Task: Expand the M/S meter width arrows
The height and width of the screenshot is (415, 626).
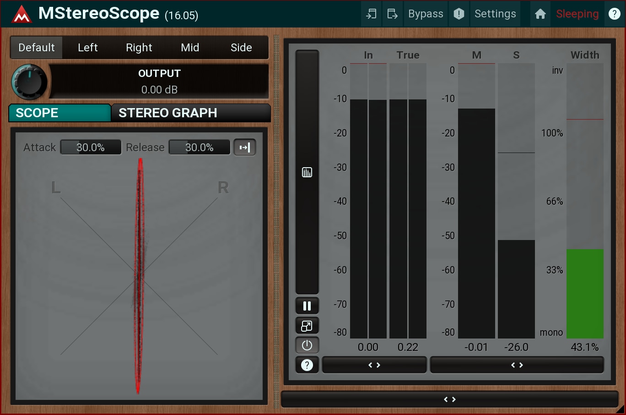Action: pos(517,365)
